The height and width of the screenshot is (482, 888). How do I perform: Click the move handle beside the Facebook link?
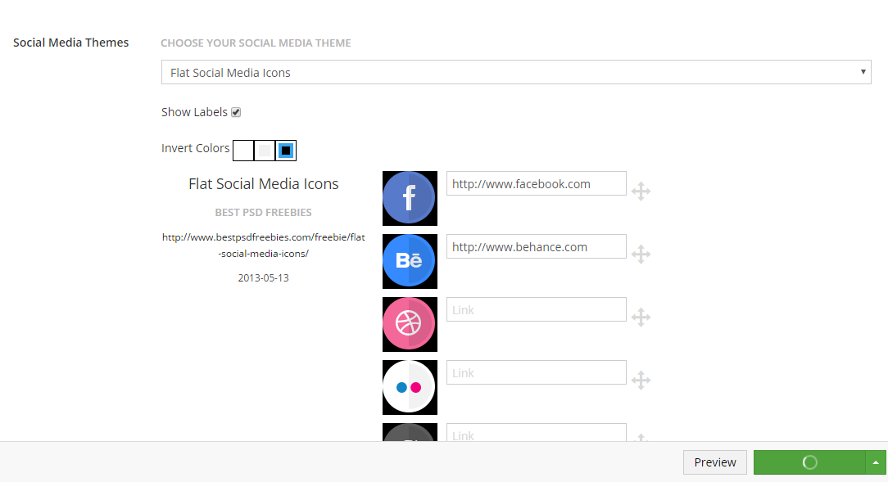pyautogui.click(x=641, y=191)
